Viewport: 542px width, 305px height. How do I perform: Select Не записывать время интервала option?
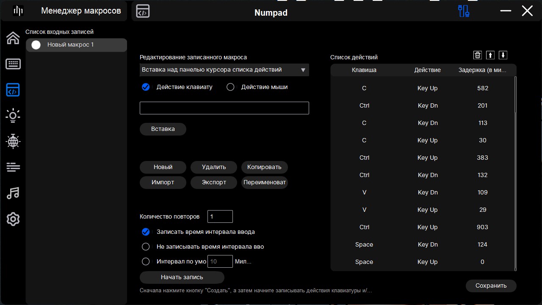[146, 247]
